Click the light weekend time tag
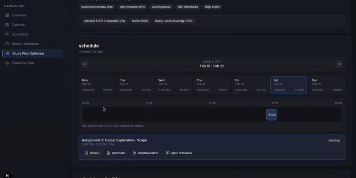 [x=133, y=7]
